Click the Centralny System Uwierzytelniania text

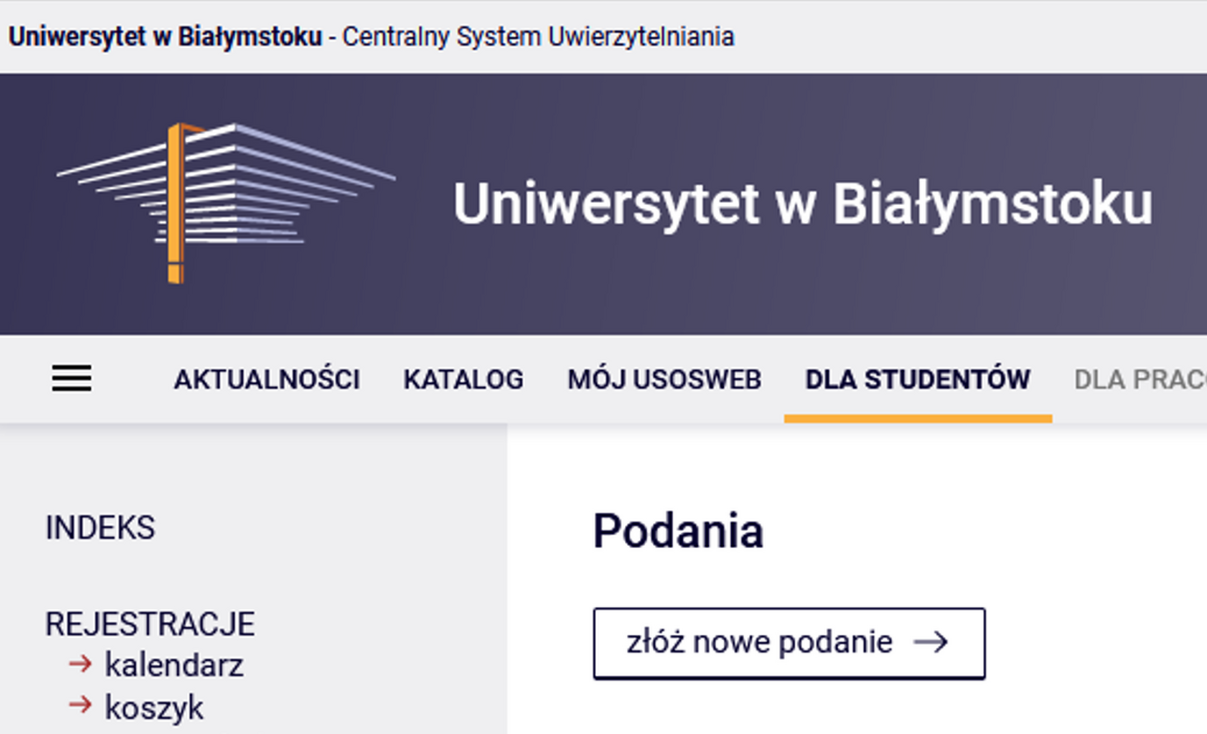[538, 37]
